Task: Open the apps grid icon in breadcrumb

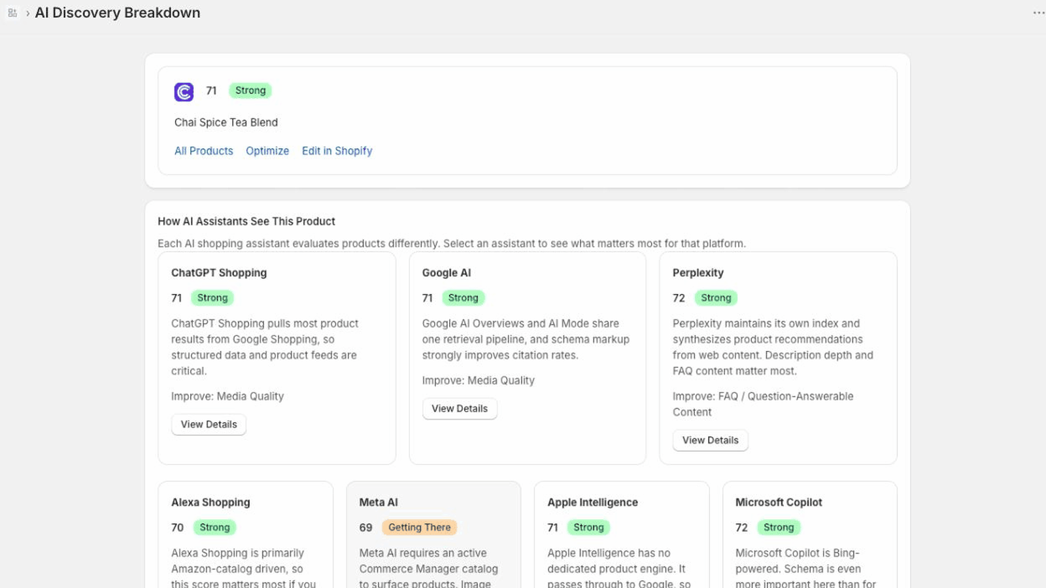Action: pos(12,13)
